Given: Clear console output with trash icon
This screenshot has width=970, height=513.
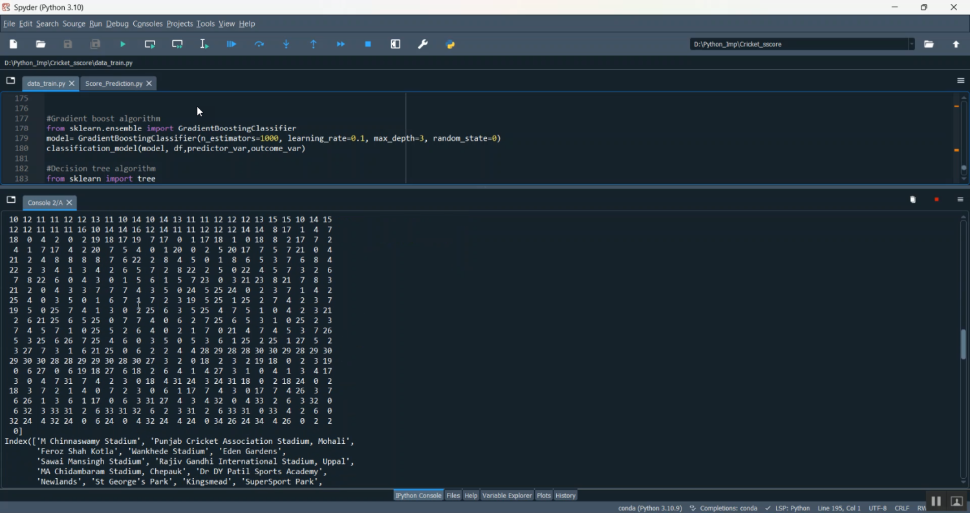Looking at the screenshot, I should (x=912, y=200).
